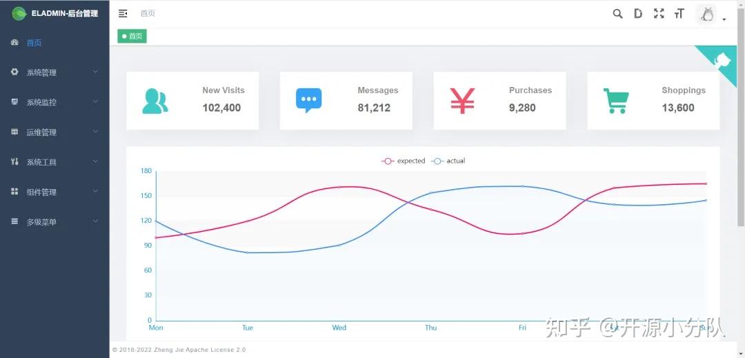Open the project documentation D icon

pos(638,14)
